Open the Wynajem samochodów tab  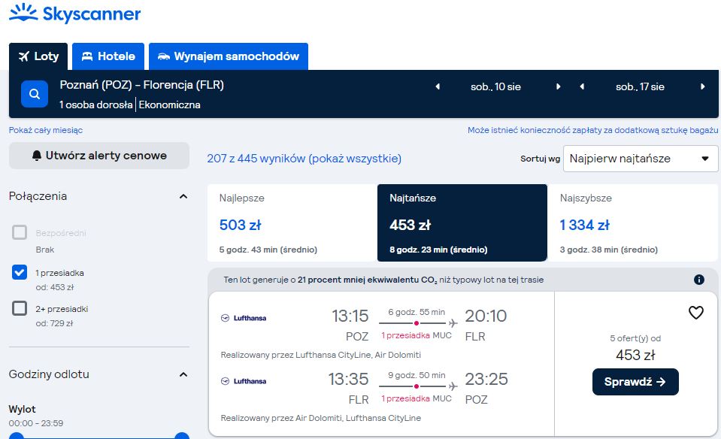pos(229,56)
